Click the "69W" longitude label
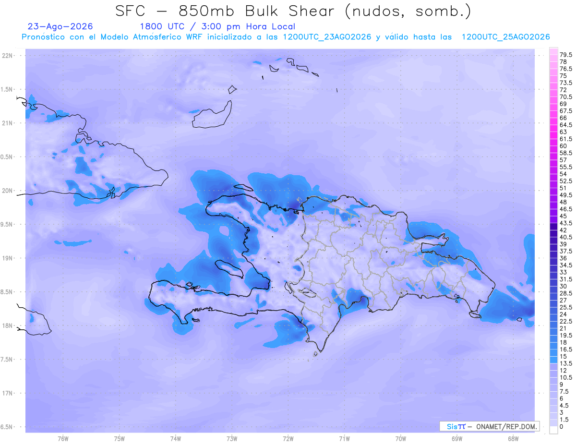Viewport: 576px width, 445px height. tap(457, 438)
